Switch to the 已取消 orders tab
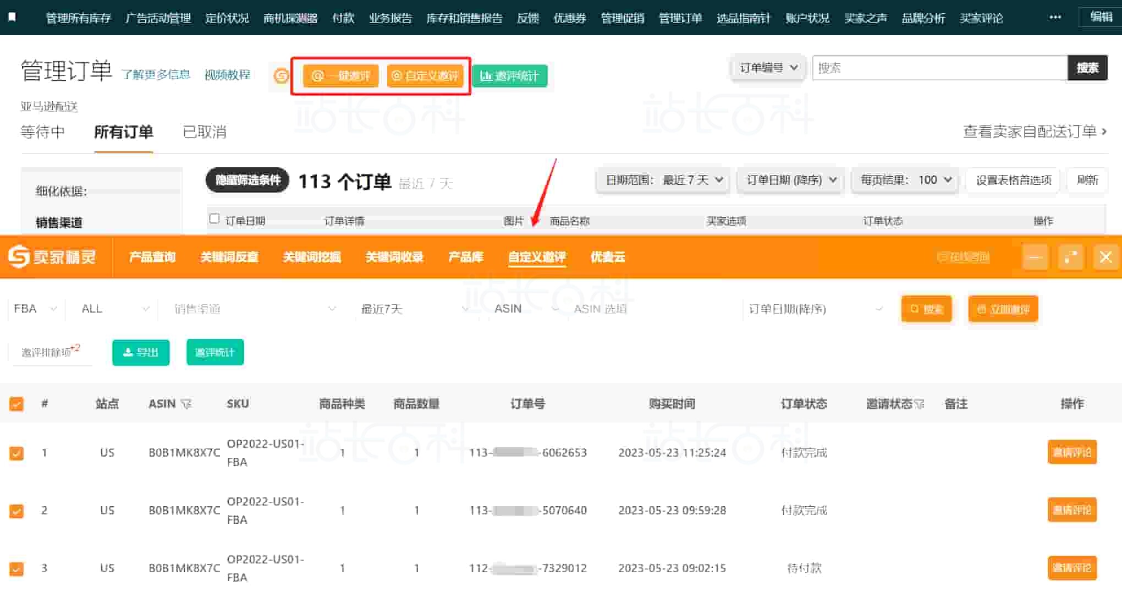This screenshot has width=1122, height=597. pyautogui.click(x=205, y=132)
